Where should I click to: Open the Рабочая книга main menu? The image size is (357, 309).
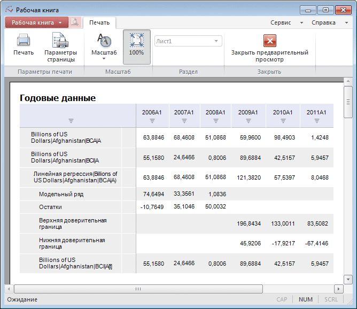37,22
